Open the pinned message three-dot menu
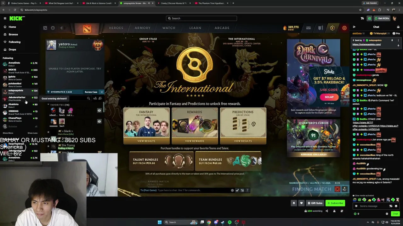 click(398, 40)
